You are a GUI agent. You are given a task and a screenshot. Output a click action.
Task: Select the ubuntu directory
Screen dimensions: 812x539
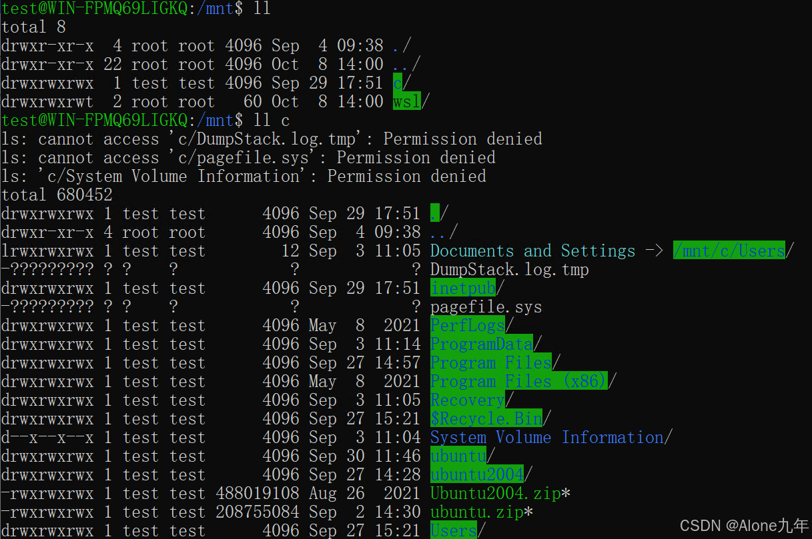[458, 456]
